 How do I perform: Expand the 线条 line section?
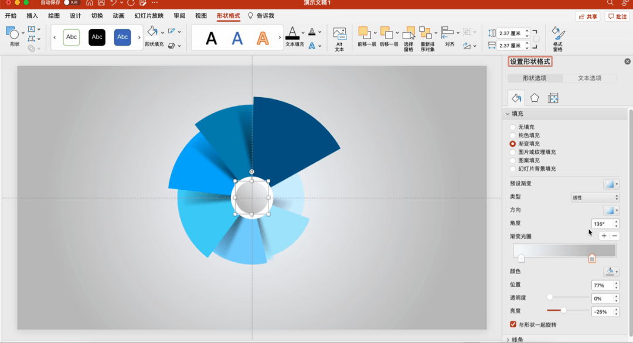pyautogui.click(x=508, y=339)
